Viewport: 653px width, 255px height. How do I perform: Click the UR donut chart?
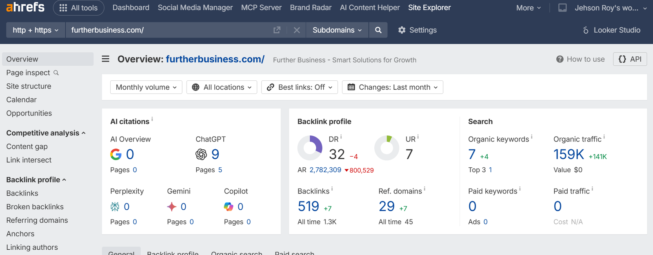coord(387,148)
